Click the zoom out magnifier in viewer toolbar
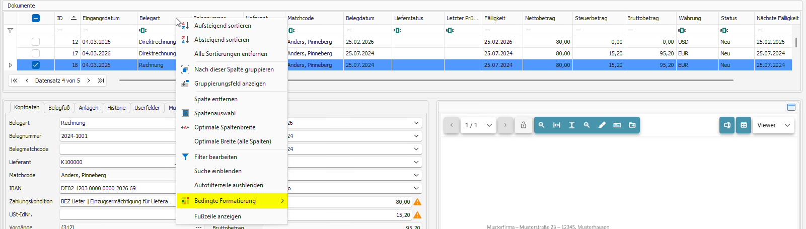The width and height of the screenshot is (806, 229). pos(541,125)
